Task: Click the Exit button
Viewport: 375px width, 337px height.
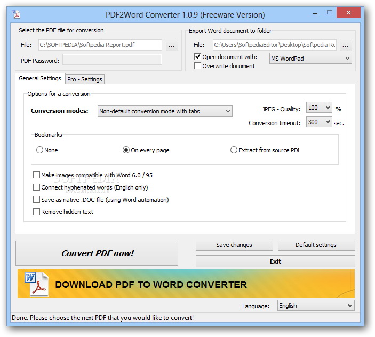Action: 275,261
